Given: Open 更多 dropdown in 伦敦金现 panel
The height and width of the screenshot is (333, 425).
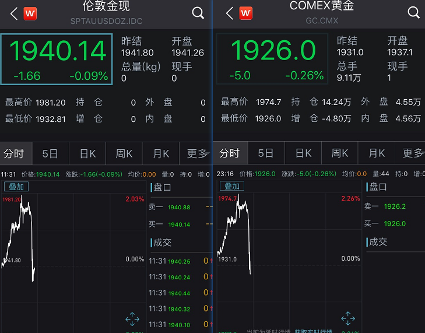Looking at the screenshot, I should pos(196,153).
